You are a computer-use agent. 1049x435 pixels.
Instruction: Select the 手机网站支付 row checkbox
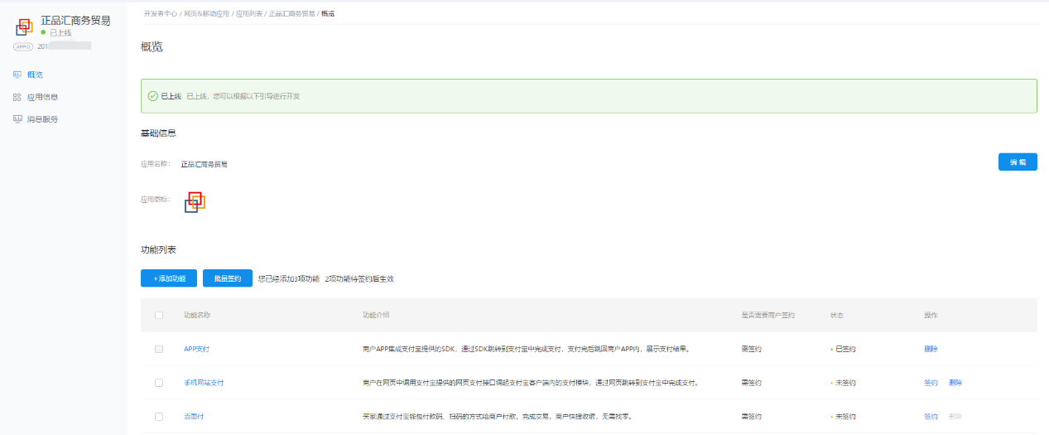pyautogui.click(x=159, y=383)
